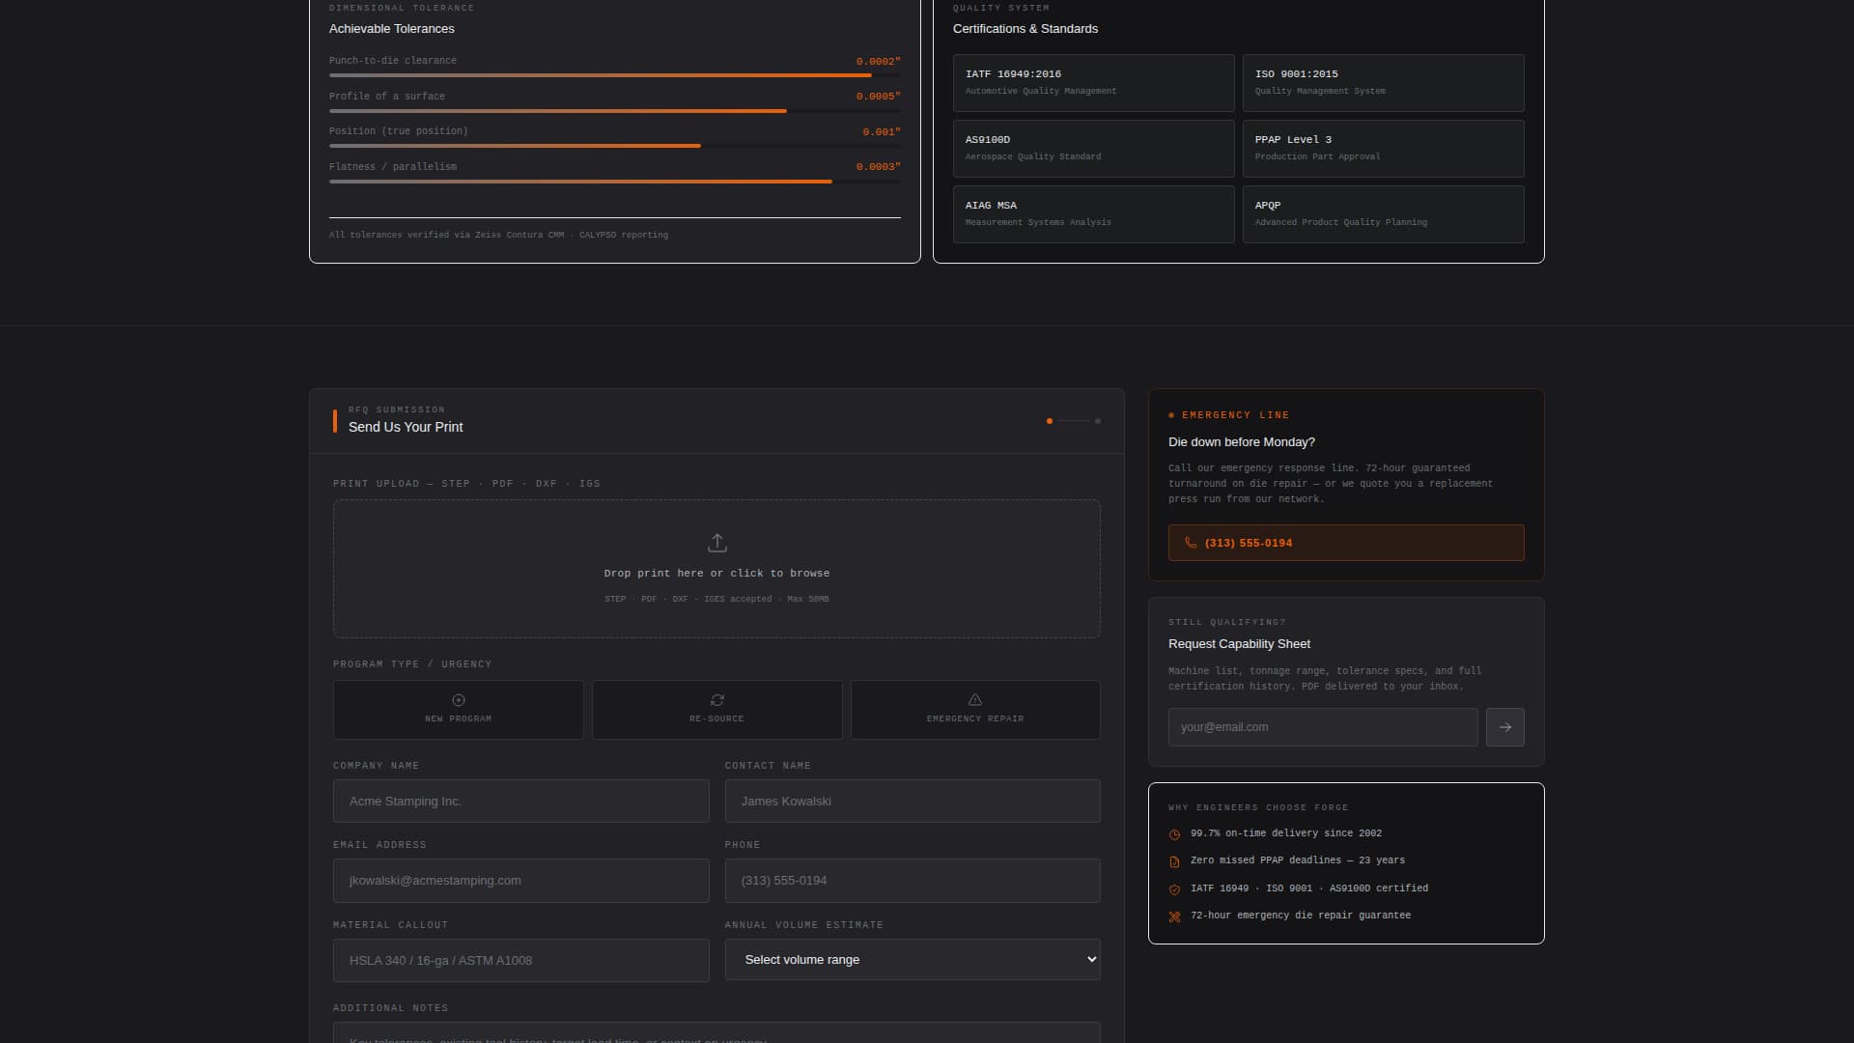
Task: Choose the Emergency Repair program type option
Action: (974, 710)
